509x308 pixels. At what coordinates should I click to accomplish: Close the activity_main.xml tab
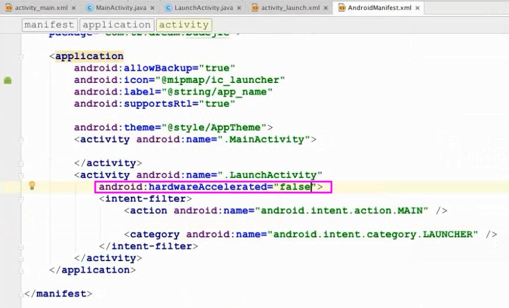coord(74,8)
